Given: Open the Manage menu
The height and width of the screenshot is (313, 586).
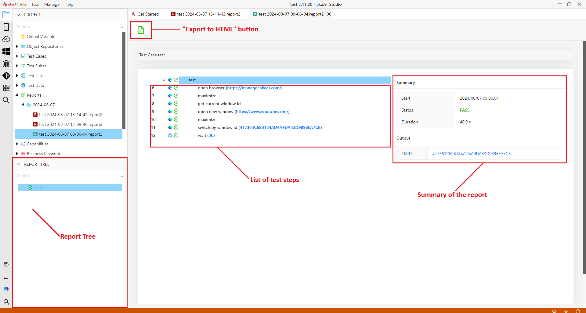Looking at the screenshot, I should click(52, 4).
